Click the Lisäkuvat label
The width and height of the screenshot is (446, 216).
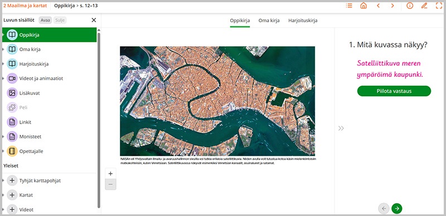pyautogui.click(x=30, y=93)
